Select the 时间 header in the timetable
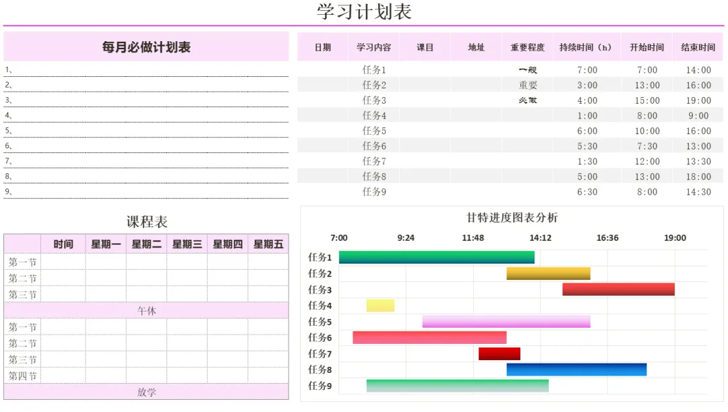This screenshot has width=728, height=412. pyautogui.click(x=63, y=244)
